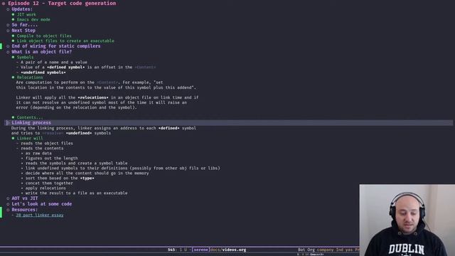This screenshot has width=455, height=256.
Task: Click 'sort them based on the type' line
Action: (60, 178)
